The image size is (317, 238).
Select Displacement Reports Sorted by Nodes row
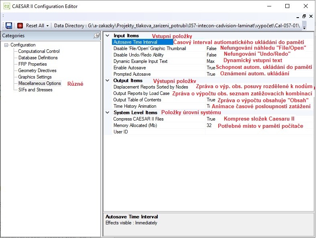coord(213,87)
